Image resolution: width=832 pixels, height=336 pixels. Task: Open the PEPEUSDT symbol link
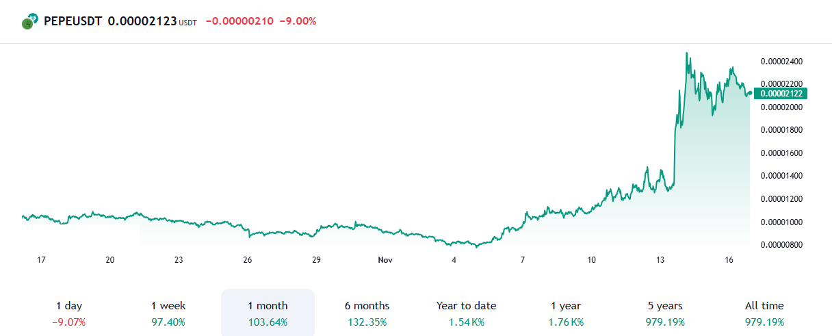point(73,21)
